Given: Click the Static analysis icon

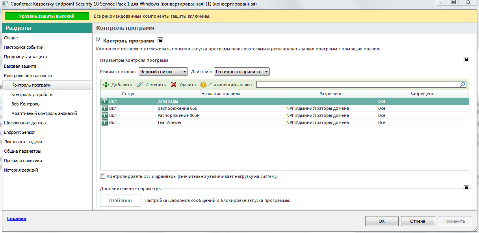Looking at the screenshot, I should (x=203, y=85).
